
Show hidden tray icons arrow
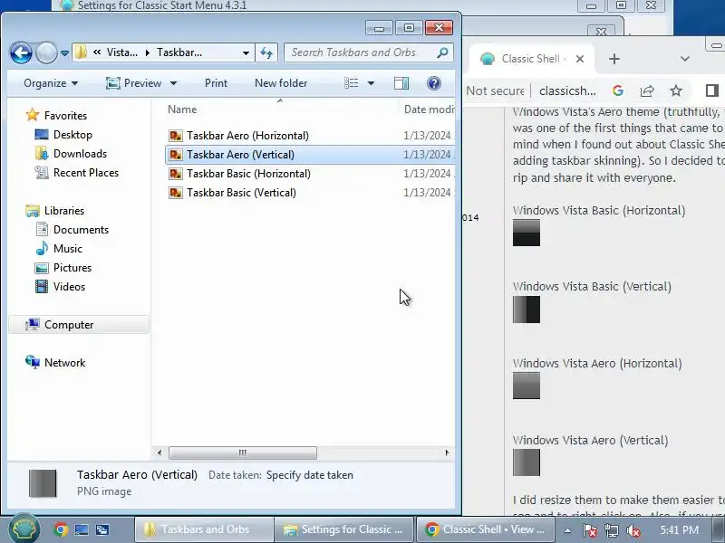click(x=567, y=530)
